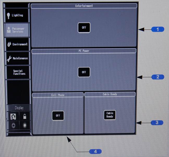Click the water drops icon beside Environment

[x=9, y=44]
